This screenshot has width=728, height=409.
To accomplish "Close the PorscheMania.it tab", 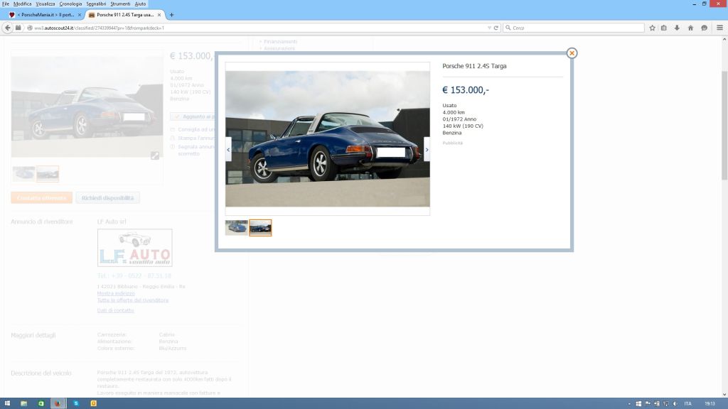I will [80, 15].
